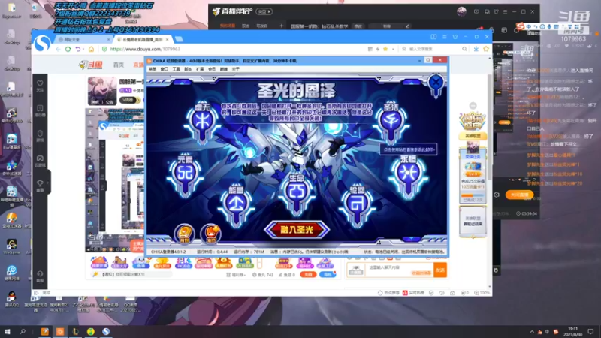Click the blue 背包 button
601x338 pixels.
328,275
